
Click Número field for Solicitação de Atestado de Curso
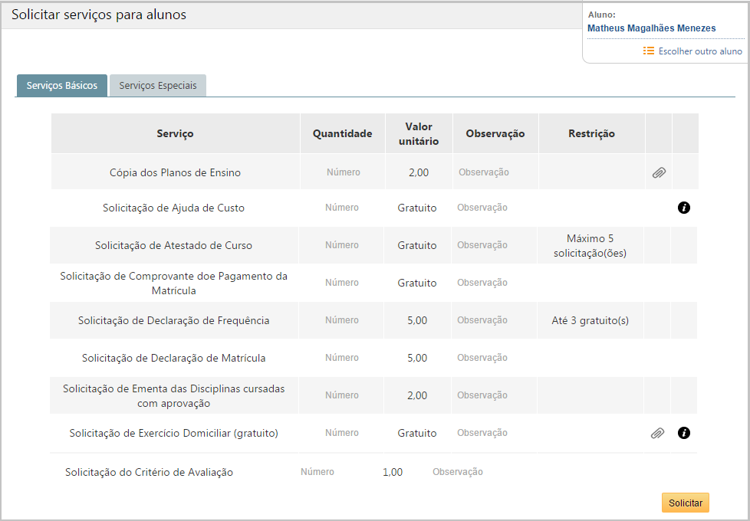coord(343,245)
